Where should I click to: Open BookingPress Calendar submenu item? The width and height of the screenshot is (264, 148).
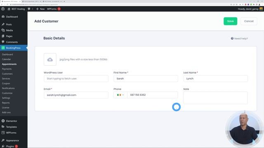pyautogui.click(x=7, y=59)
